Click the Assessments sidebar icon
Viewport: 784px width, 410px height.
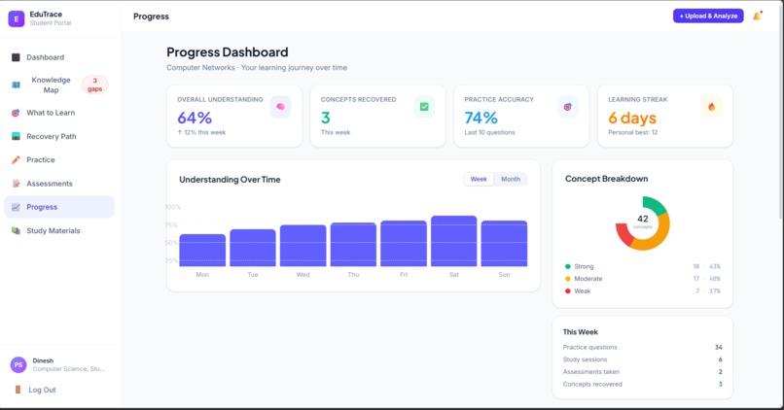click(16, 184)
